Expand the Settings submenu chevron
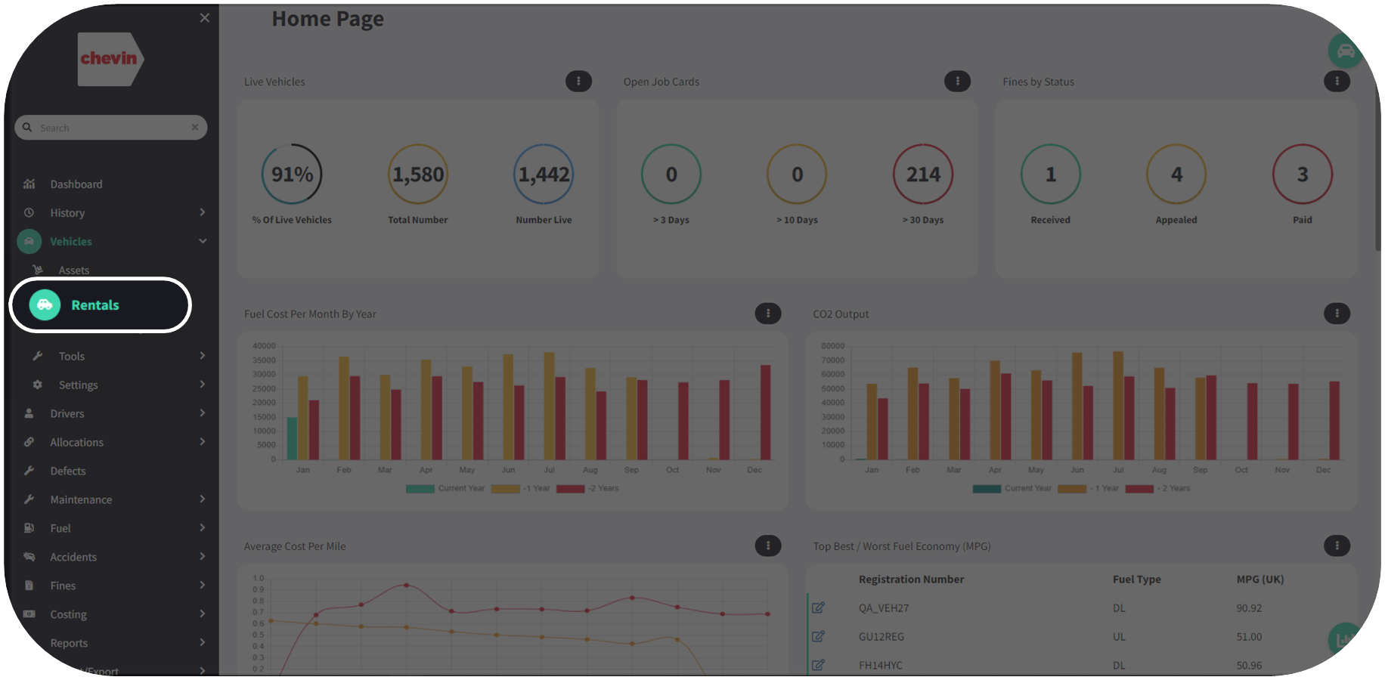This screenshot has height=680, width=1385. pos(202,385)
